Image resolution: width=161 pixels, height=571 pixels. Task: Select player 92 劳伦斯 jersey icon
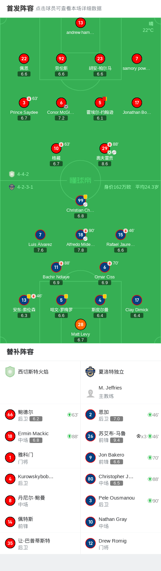[x=61, y=59]
